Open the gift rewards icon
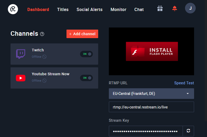207x137 pixels. (x=160, y=8)
